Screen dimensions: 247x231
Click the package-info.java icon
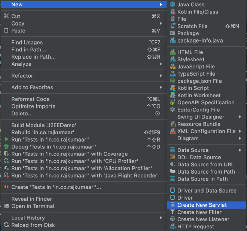pyautogui.click(x=173, y=40)
